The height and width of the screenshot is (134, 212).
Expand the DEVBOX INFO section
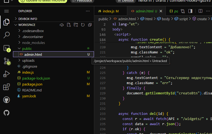point(28,19)
